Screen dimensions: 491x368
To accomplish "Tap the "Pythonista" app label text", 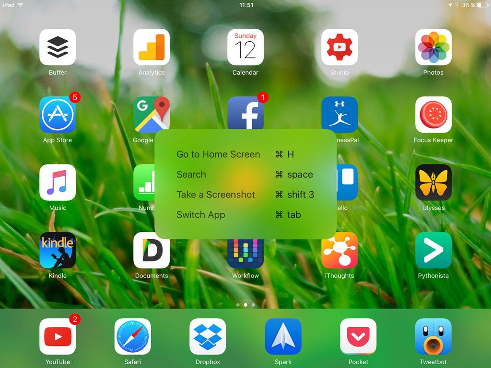I will tap(433, 276).
